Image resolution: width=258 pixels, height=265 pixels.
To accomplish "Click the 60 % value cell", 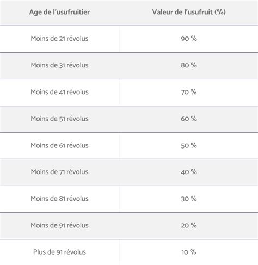I will [189, 119].
